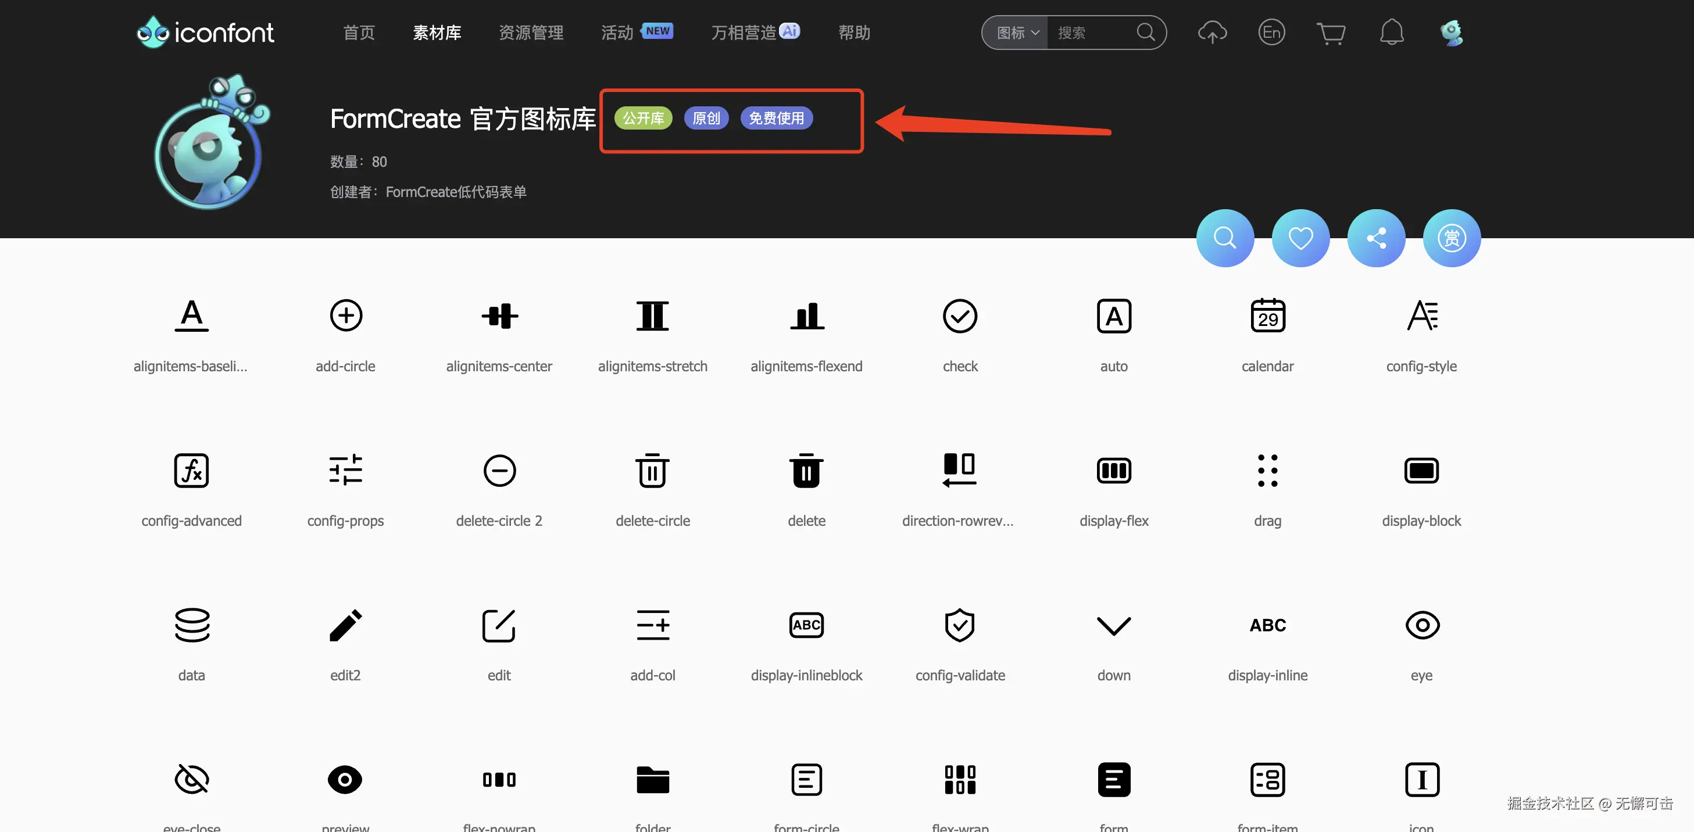Open the 资源管理 menu

[x=531, y=33]
